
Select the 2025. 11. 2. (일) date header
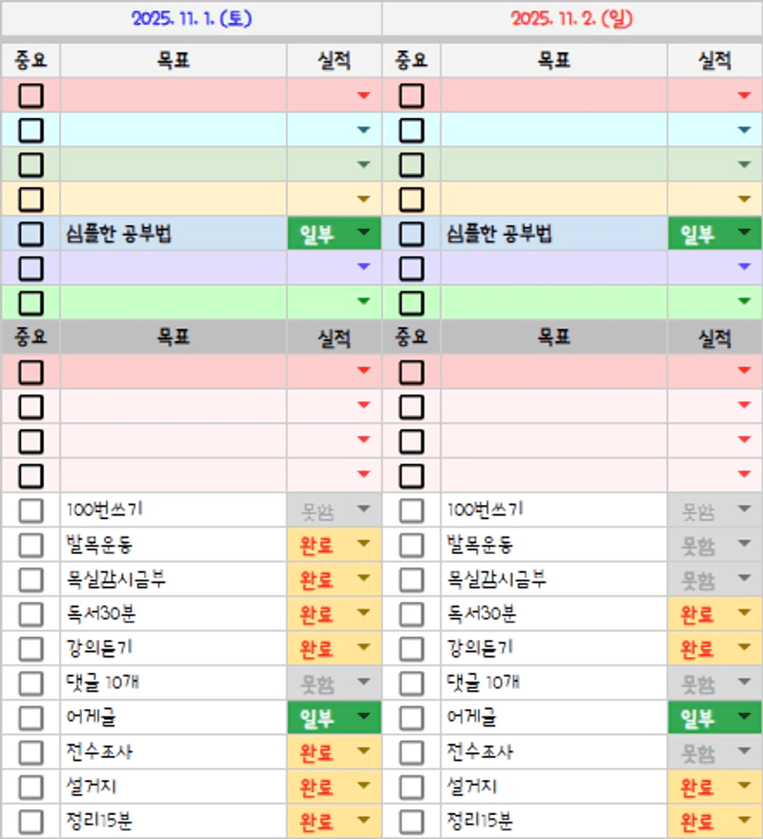(x=572, y=18)
